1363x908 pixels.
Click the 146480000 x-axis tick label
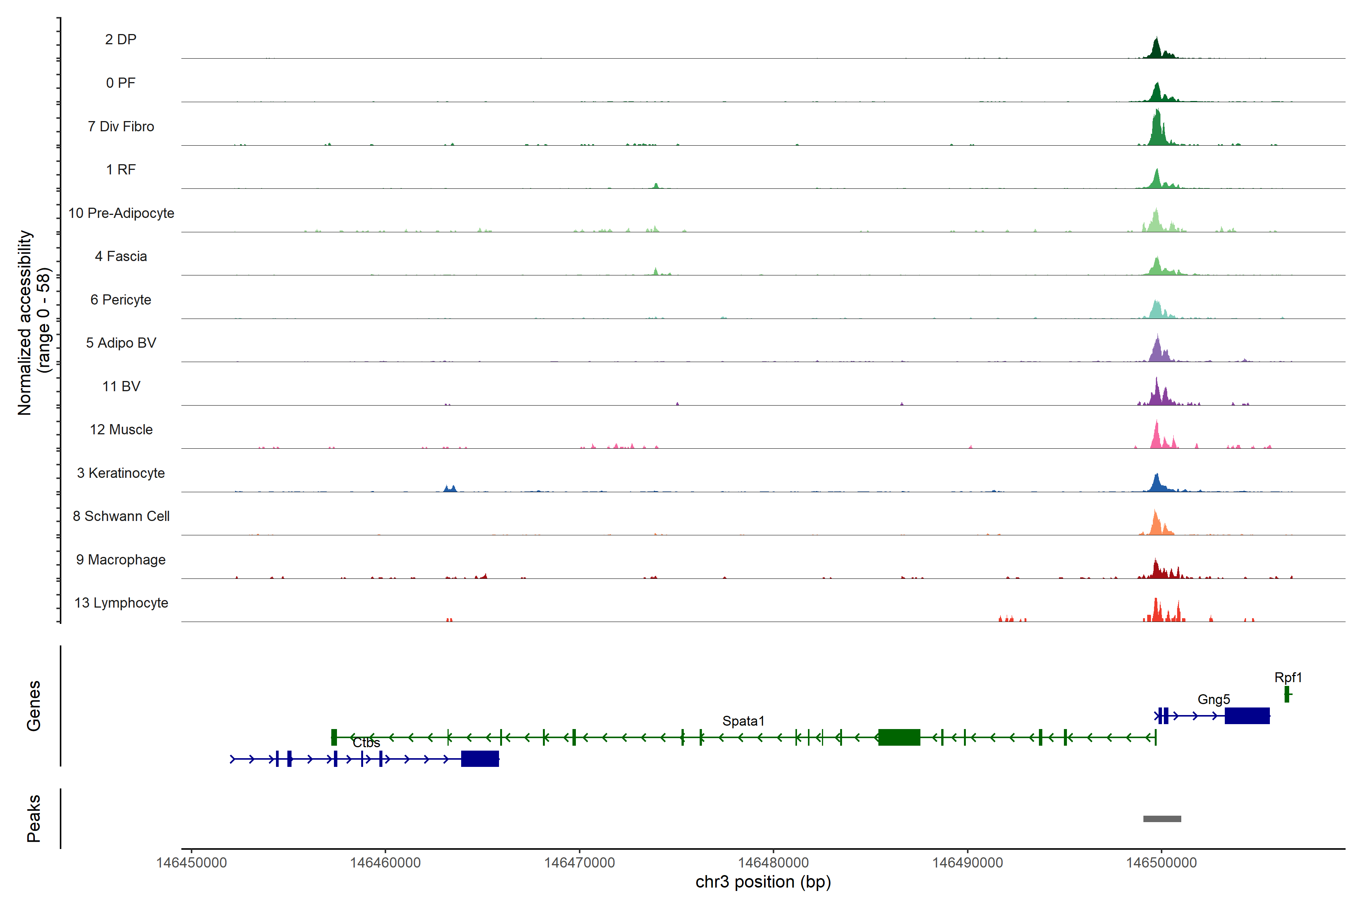(773, 862)
